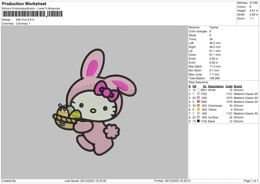
Task: Click the 'Created By:' footer label
Action: [9, 181]
